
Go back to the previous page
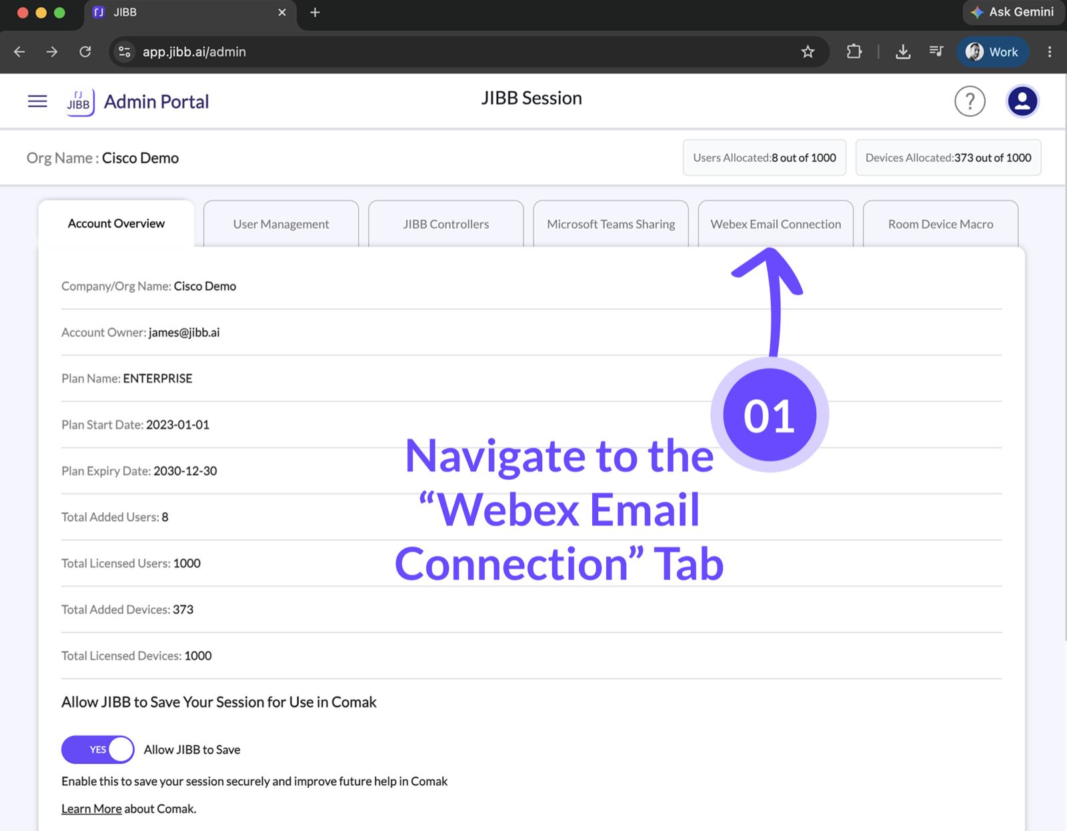click(19, 51)
